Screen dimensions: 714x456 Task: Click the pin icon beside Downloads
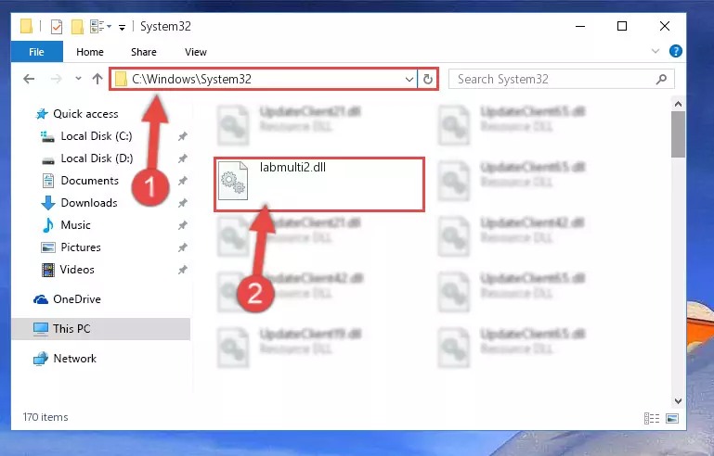pos(183,203)
